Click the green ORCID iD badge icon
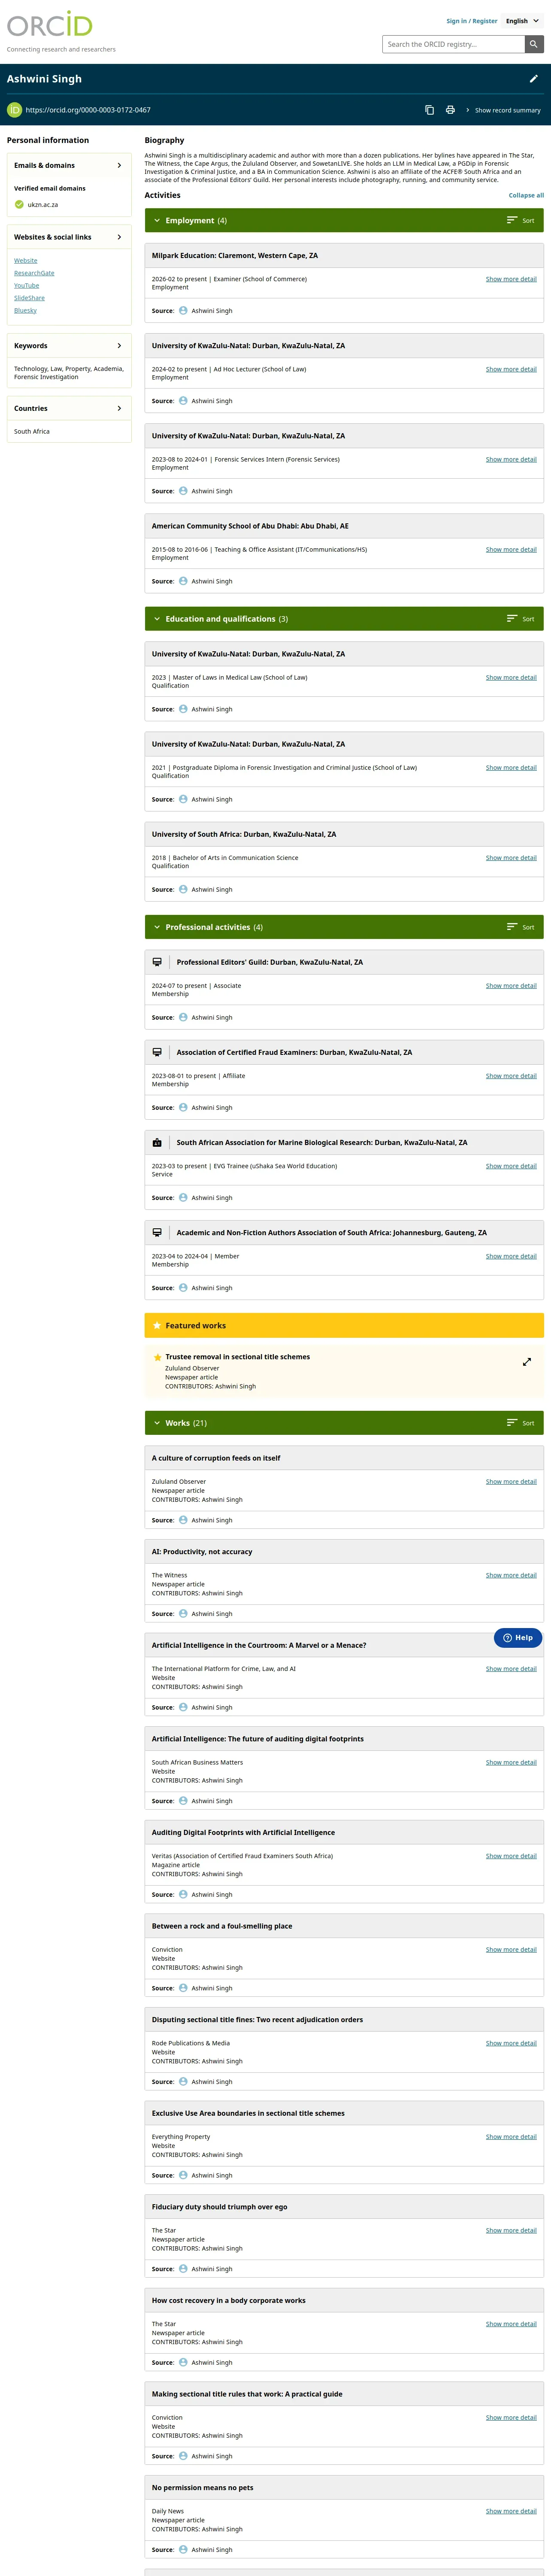 coord(14,110)
